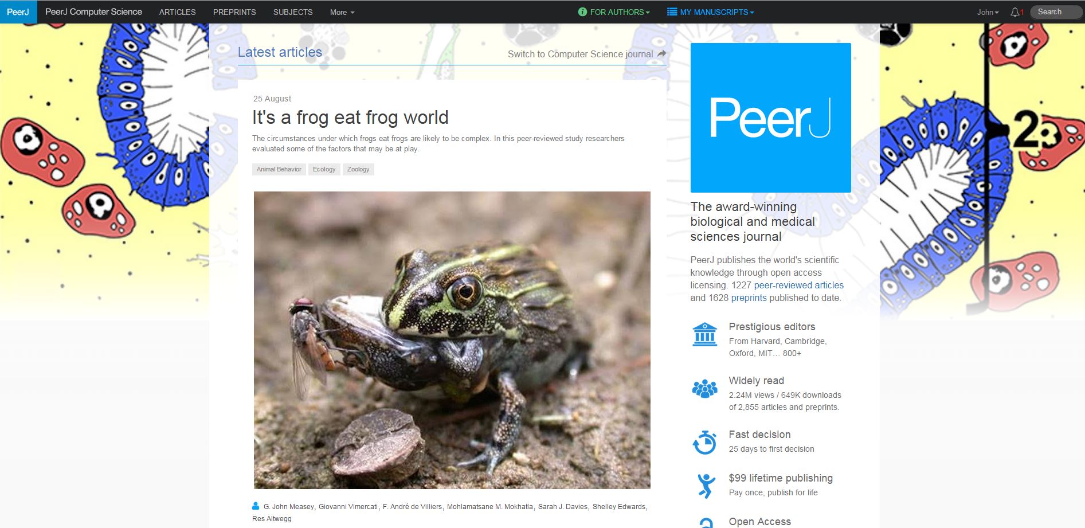
Task: Open author F. André de Villiers
Action: 412,507
